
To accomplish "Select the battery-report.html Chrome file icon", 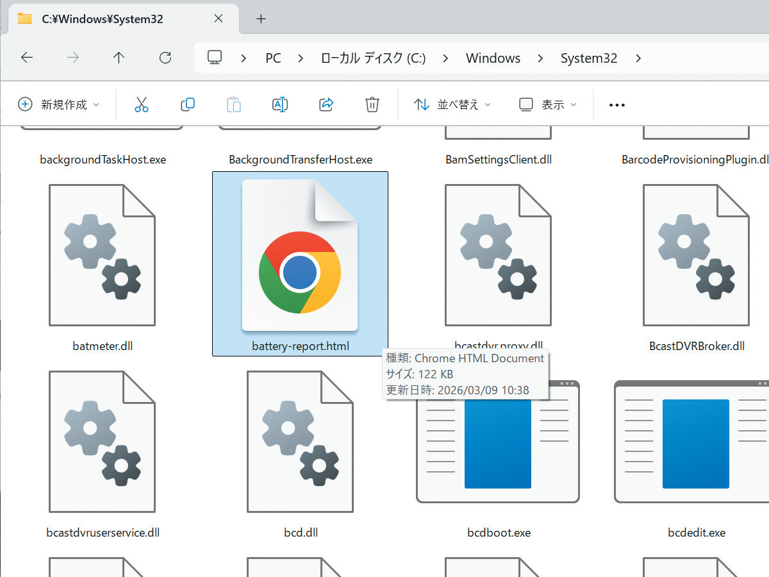I will click(x=300, y=255).
